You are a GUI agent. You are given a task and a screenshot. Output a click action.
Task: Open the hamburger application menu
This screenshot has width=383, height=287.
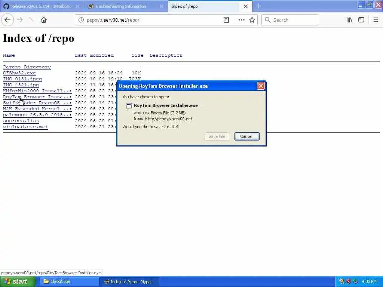[x=376, y=20]
